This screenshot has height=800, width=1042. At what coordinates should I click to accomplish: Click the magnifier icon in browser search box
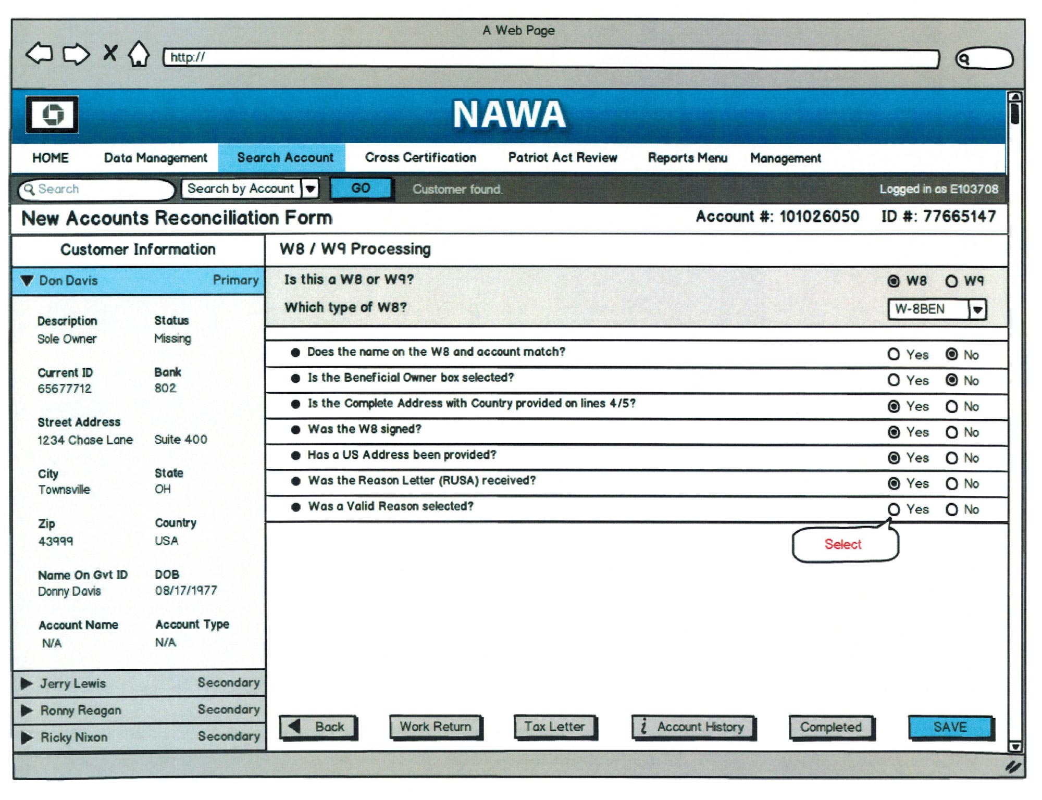(964, 59)
